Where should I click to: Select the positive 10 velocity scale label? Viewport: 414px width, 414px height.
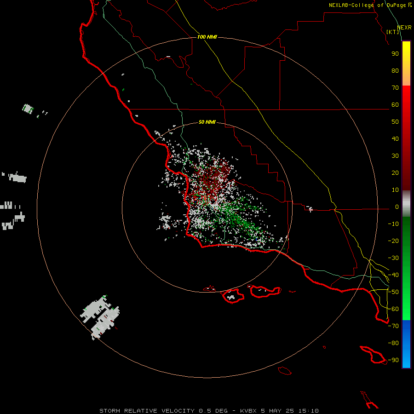point(395,190)
